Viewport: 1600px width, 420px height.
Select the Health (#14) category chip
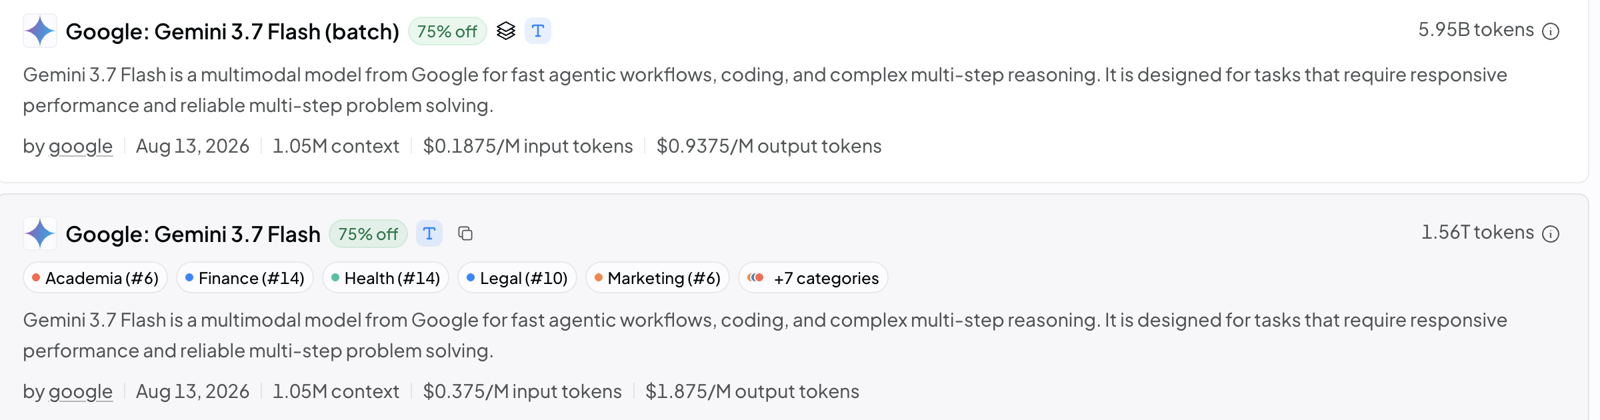tap(385, 278)
